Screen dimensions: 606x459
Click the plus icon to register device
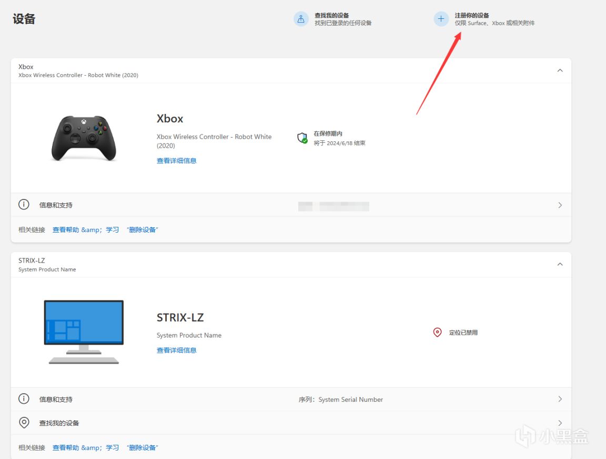(441, 19)
